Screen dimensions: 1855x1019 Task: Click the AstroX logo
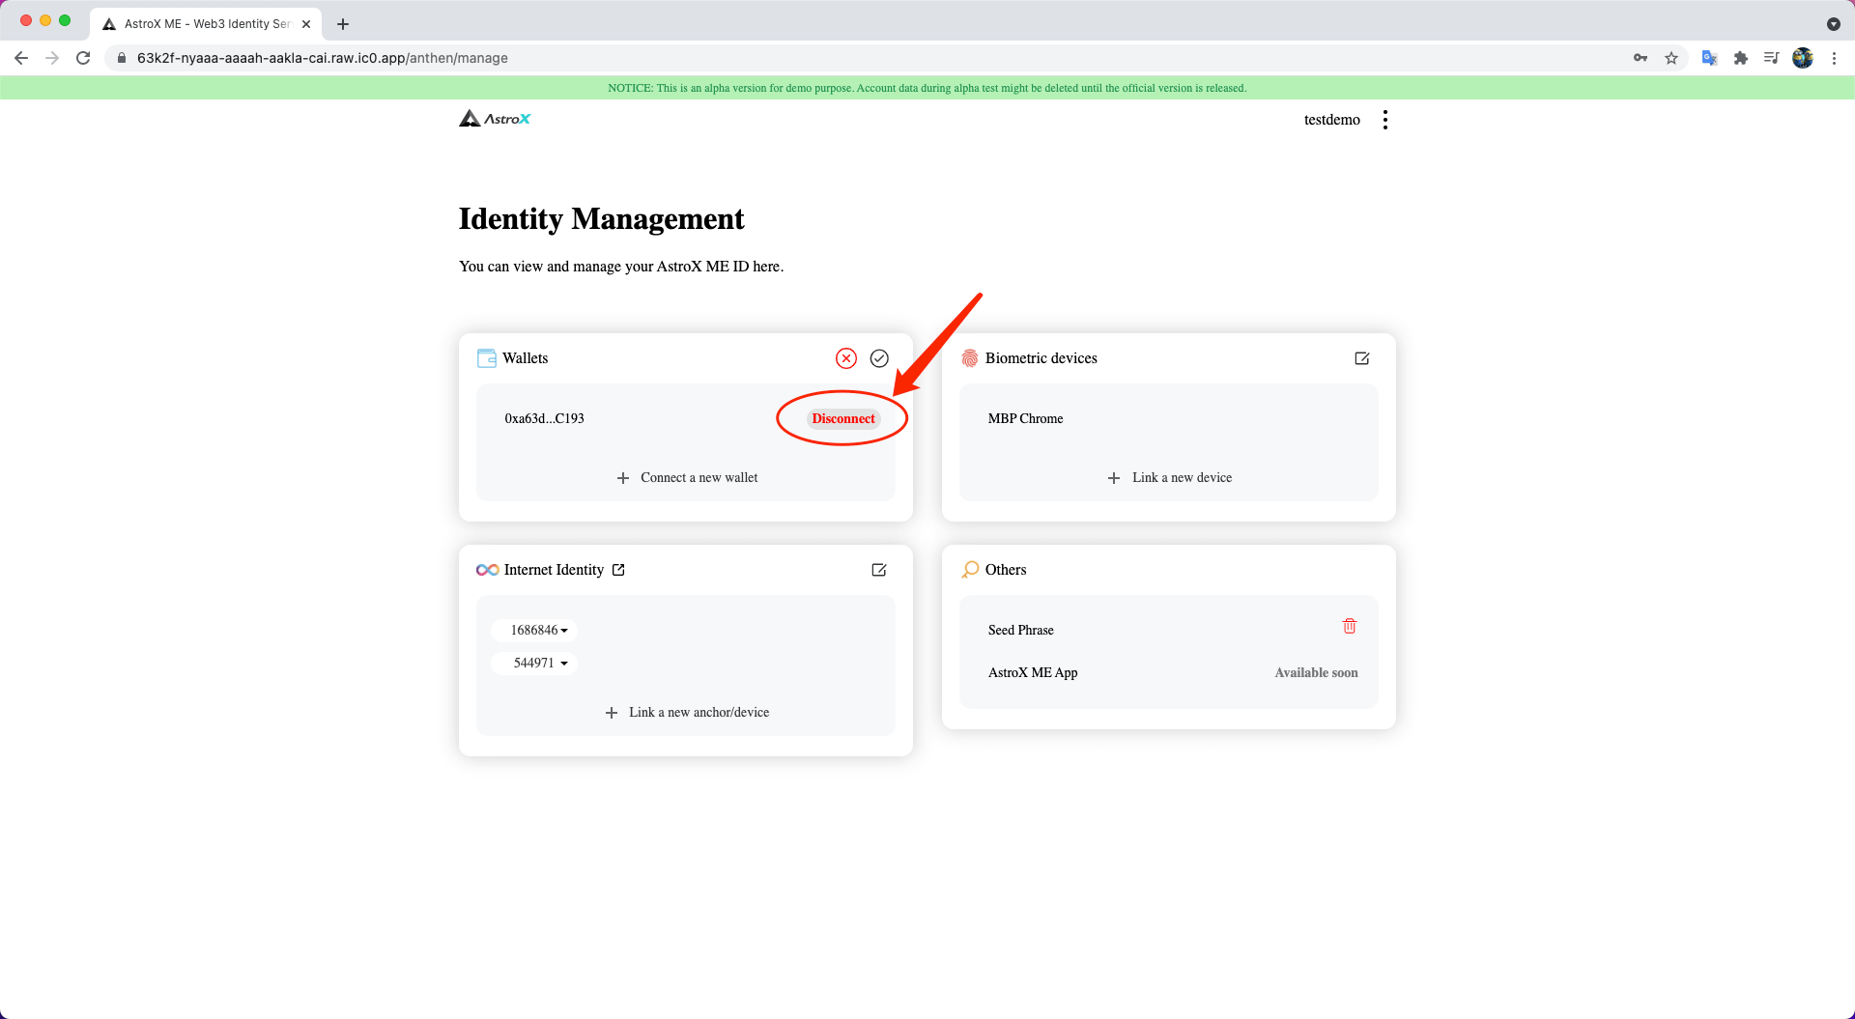point(495,119)
